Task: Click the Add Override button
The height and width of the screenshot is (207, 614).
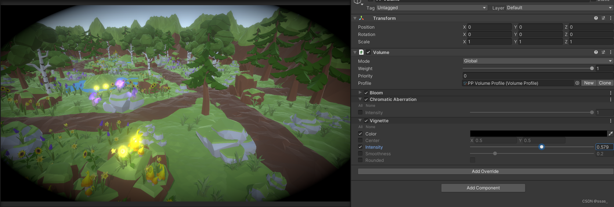Action: 485,171
